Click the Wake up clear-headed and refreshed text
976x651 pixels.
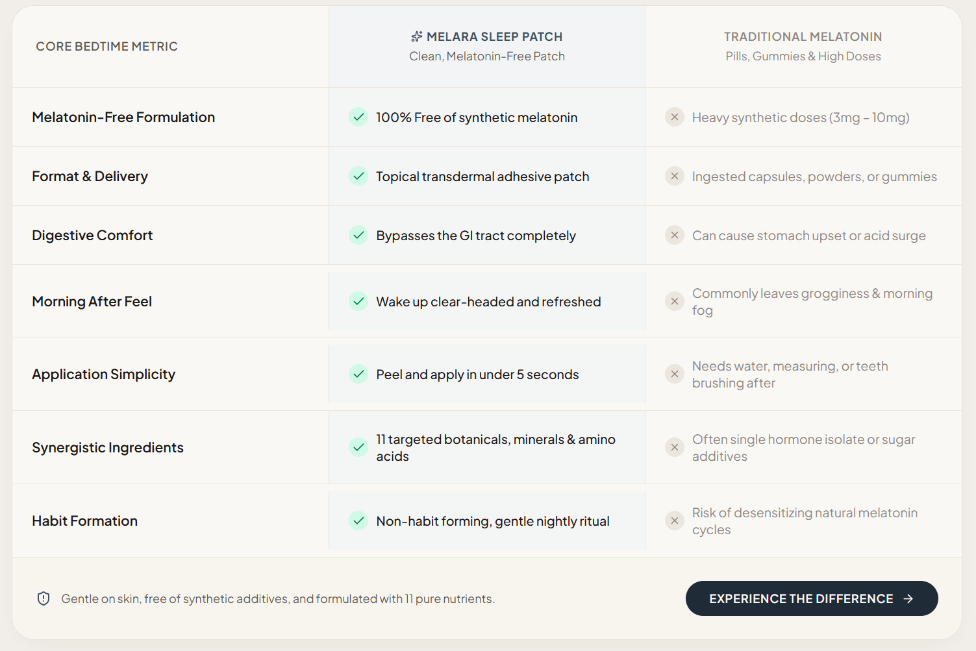[488, 302]
